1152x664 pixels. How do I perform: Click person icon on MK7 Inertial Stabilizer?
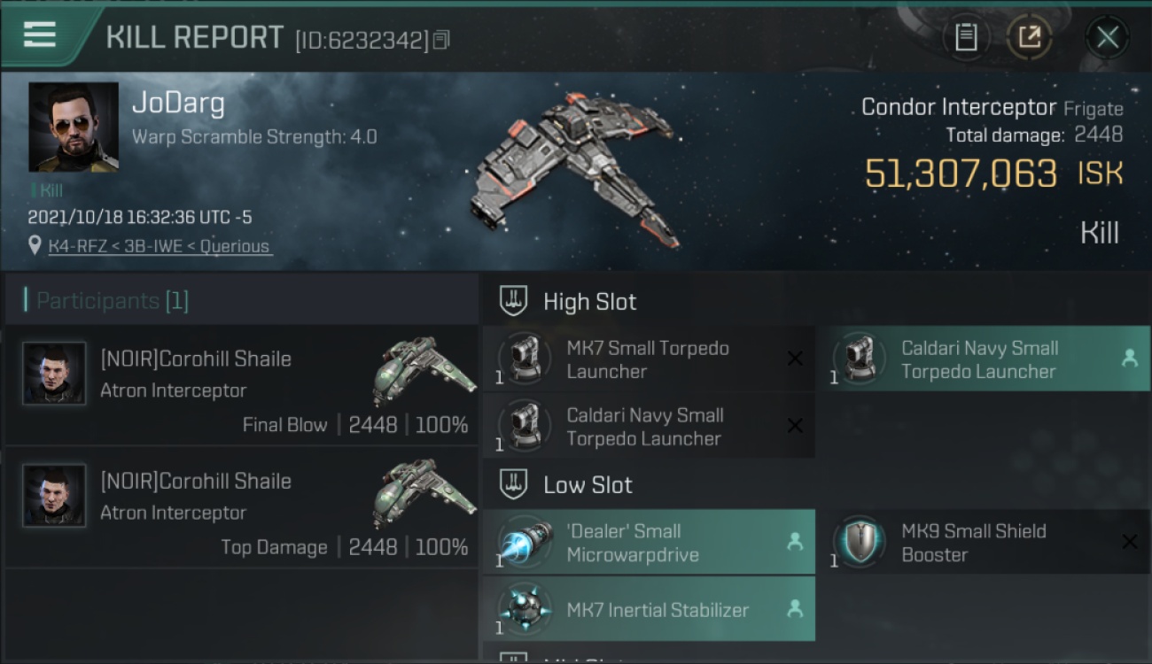(x=795, y=609)
